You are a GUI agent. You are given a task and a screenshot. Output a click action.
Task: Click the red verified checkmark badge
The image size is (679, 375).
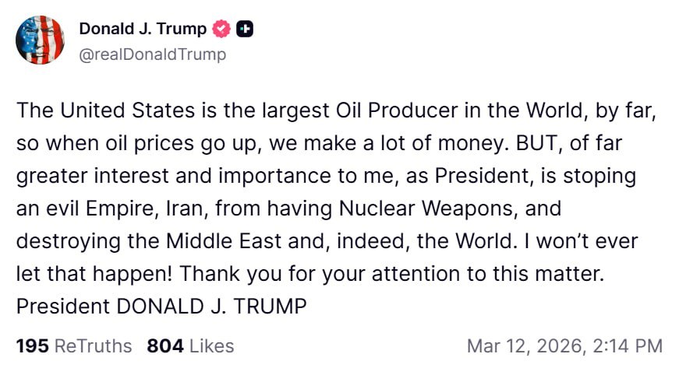point(221,29)
